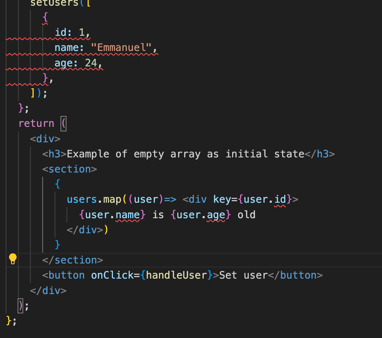
Task: Click the 'age: 24,' property line
Action: point(78,63)
